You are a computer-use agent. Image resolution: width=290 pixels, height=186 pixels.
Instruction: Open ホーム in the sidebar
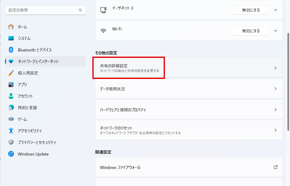coord(46,27)
